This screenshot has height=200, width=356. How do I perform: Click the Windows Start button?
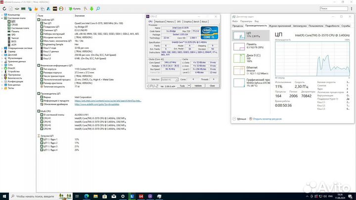tap(4, 197)
